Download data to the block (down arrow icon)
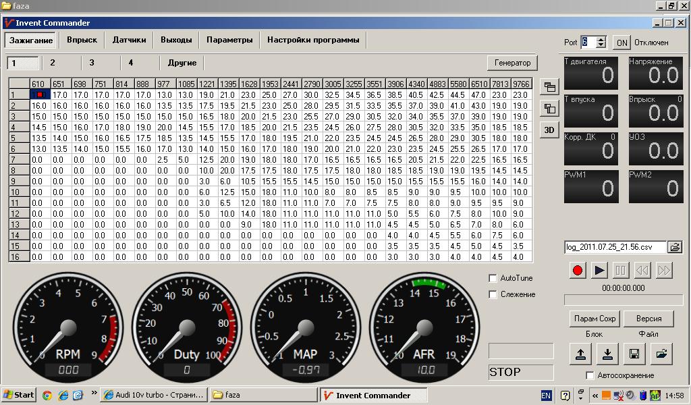691x405 pixels. tap(608, 354)
